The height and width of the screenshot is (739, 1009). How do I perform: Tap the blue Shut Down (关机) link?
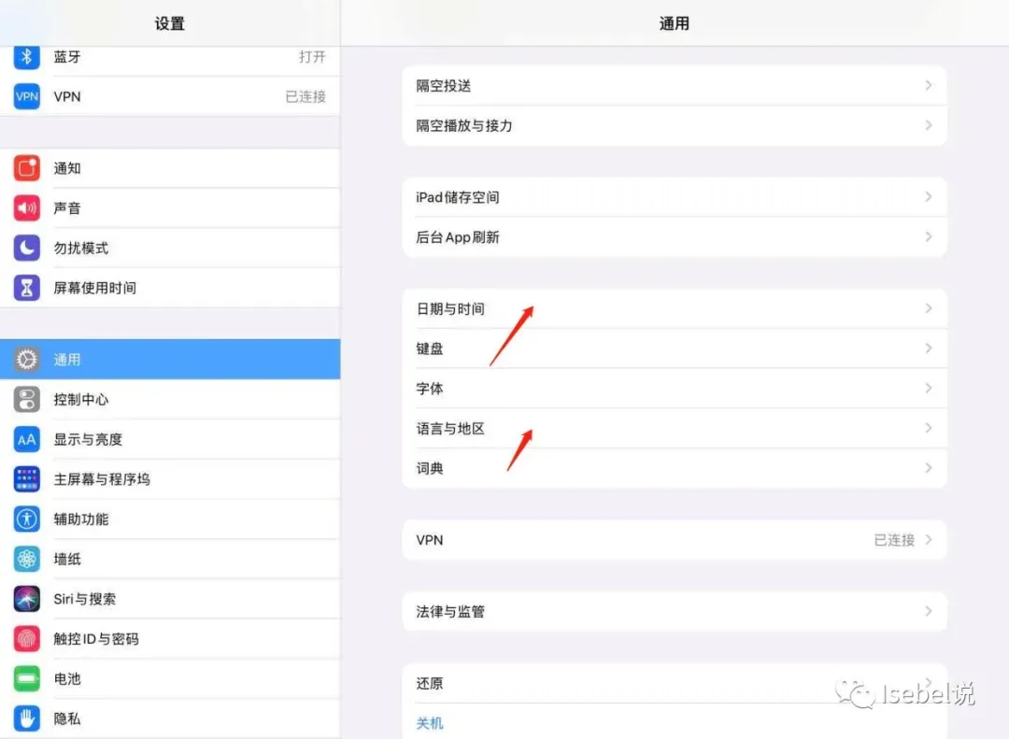point(430,723)
